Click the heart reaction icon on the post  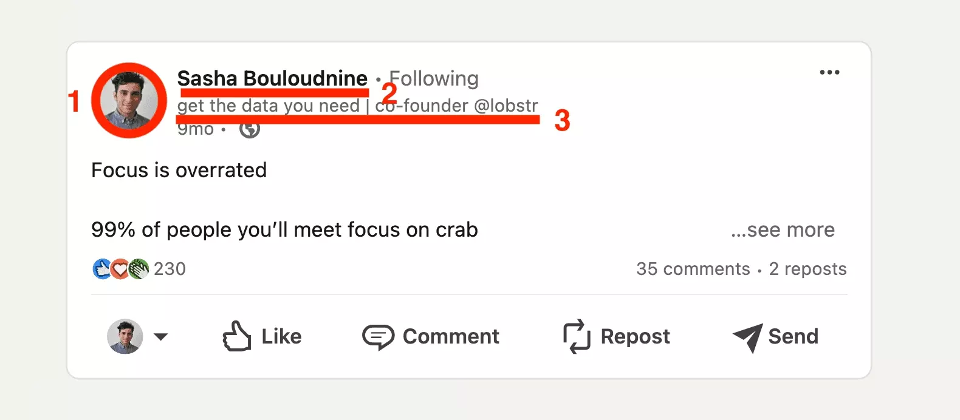click(120, 269)
